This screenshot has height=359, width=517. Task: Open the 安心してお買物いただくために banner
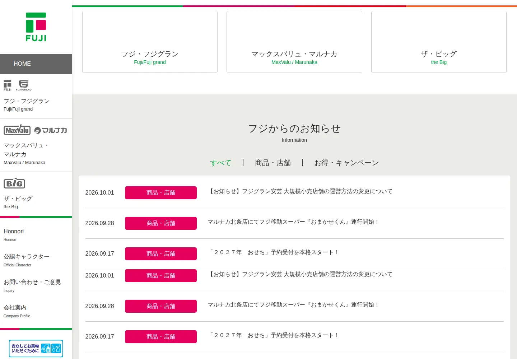[x=36, y=349]
